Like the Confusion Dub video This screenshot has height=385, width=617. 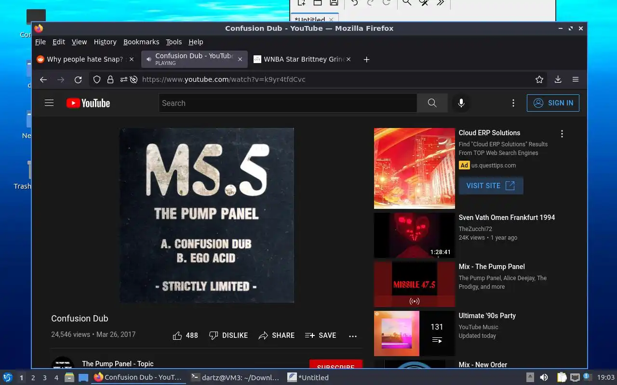[186, 335]
